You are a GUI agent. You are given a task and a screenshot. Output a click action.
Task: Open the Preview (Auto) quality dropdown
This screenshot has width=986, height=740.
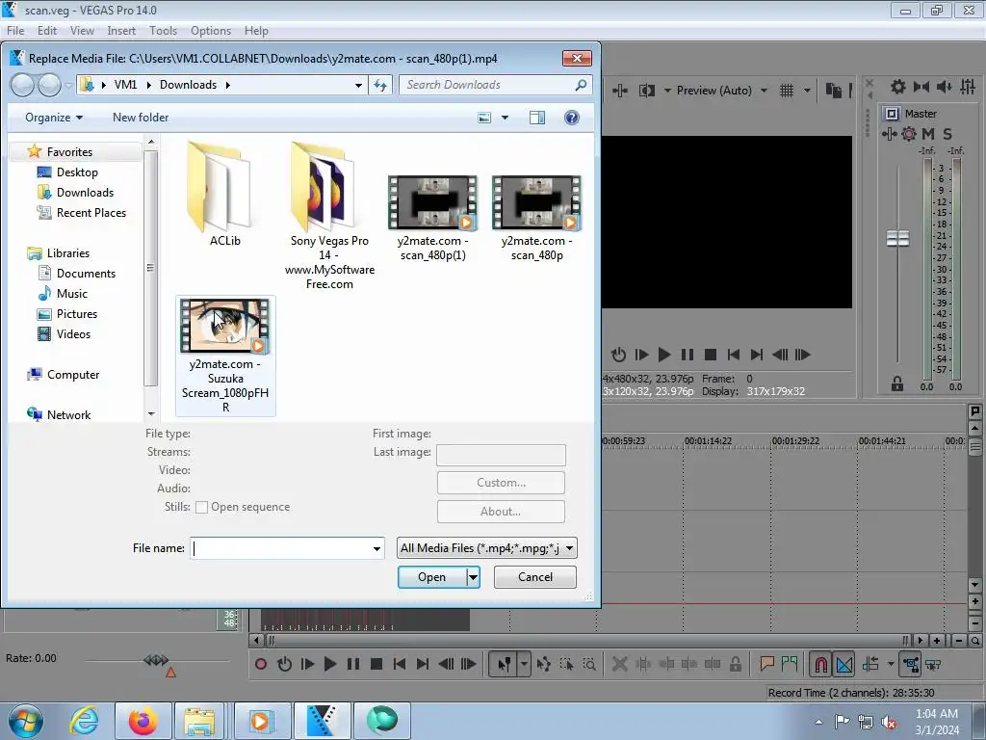764,91
